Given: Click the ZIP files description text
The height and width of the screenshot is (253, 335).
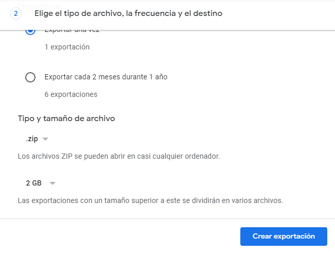Looking at the screenshot, I should (119, 156).
